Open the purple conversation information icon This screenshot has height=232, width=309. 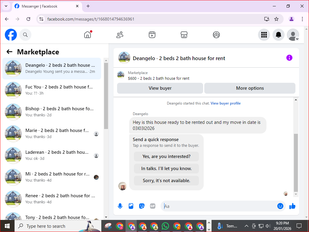[x=289, y=58]
